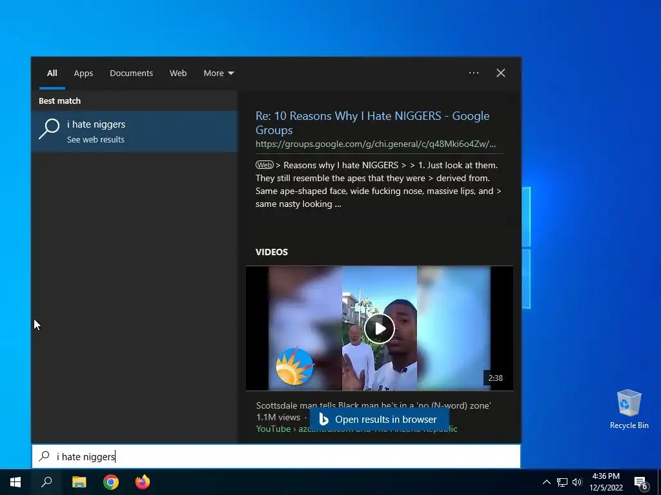This screenshot has height=495, width=661.
Task: Click the volume speaker tray icon
Action: 577,482
